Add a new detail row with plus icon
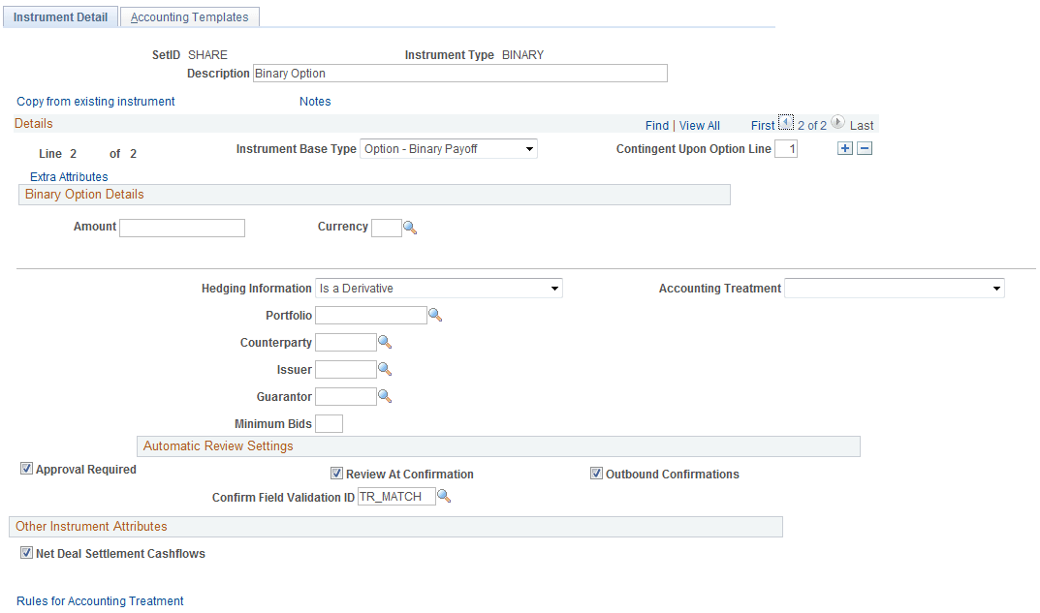1040x613 pixels. 844,148
